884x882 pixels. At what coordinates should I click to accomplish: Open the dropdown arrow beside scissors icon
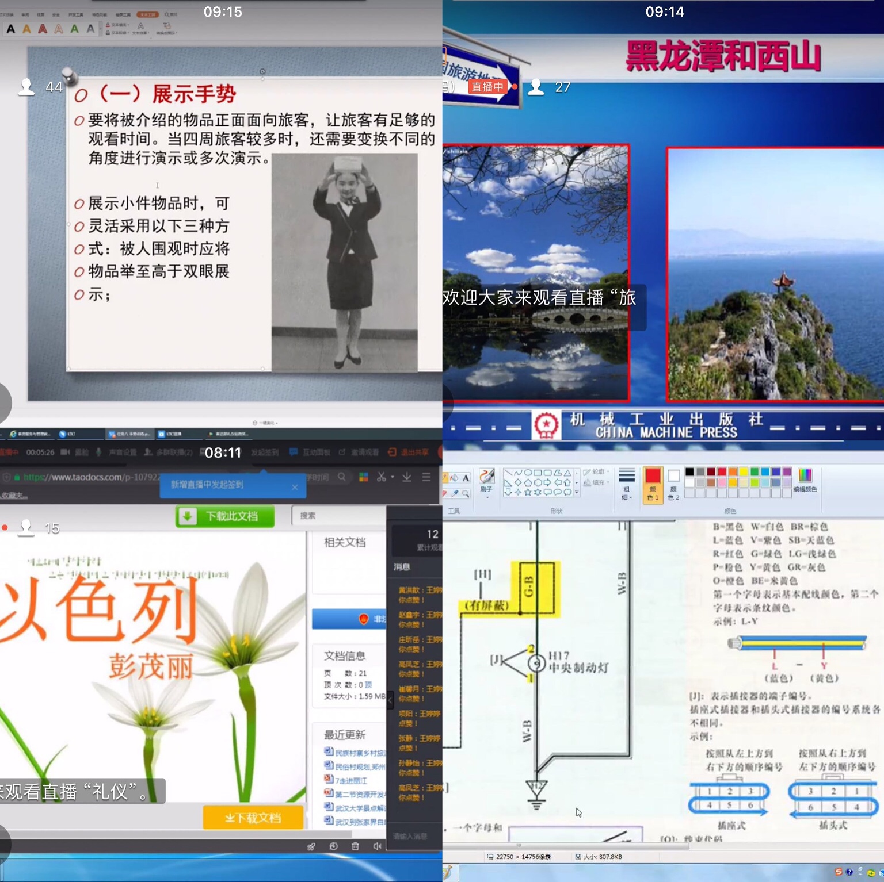coord(393,477)
